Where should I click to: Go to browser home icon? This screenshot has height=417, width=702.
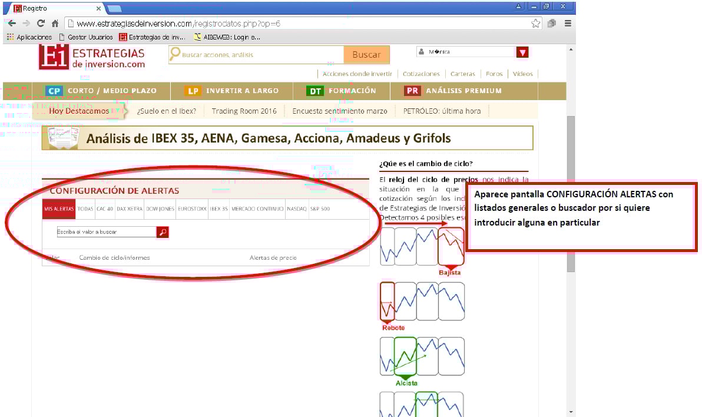55,24
